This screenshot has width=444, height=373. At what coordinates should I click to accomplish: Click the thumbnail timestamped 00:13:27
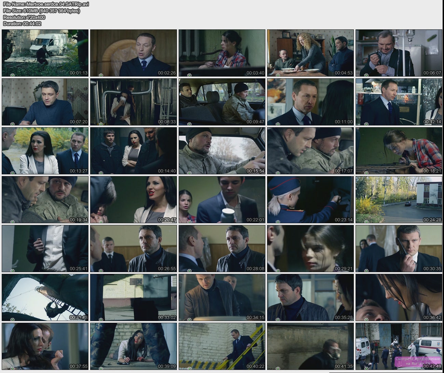45,151
